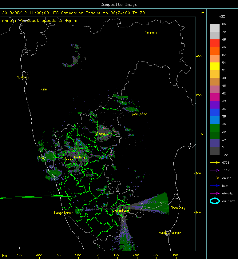Viewport: 238px width, 259px height.
Task: Select the eburn arrow symbol in legend
Action: [215, 178]
